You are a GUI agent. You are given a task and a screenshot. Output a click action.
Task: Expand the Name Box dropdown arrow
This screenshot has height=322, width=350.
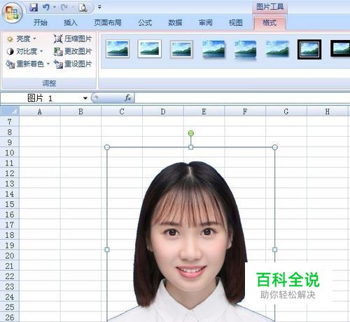(85, 98)
